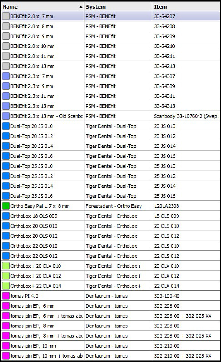Select the BENEfit 2.0 x 13 mm row name
The height and width of the screenshot is (362, 221).
(x=33, y=66)
